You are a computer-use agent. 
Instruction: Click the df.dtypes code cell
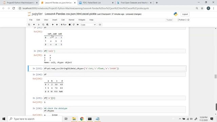click(x=115, y=109)
